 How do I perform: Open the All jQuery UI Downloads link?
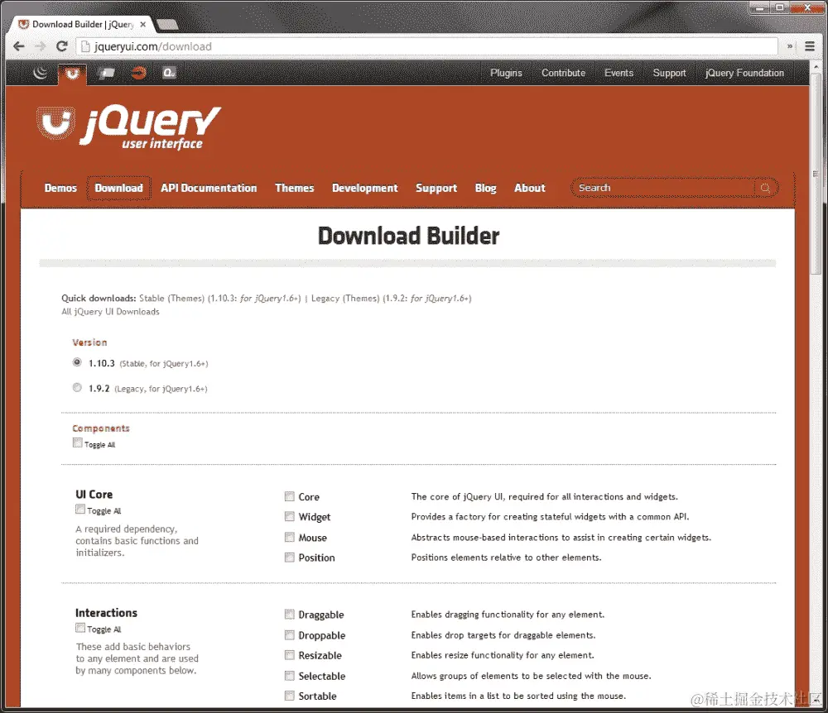(110, 312)
